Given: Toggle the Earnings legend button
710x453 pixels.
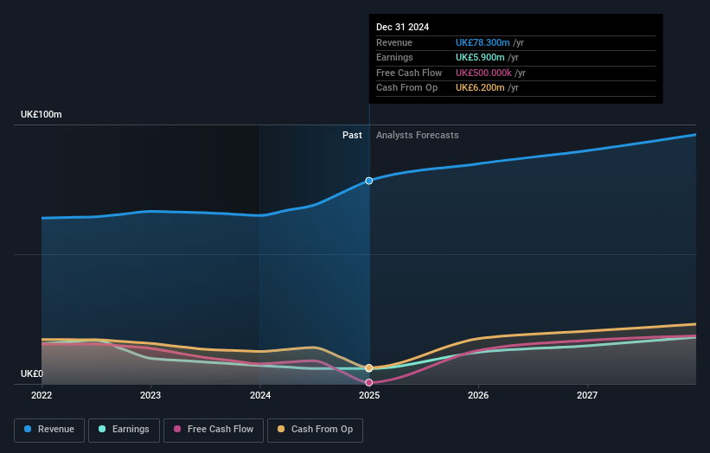Looking at the screenshot, I should click(x=124, y=430).
